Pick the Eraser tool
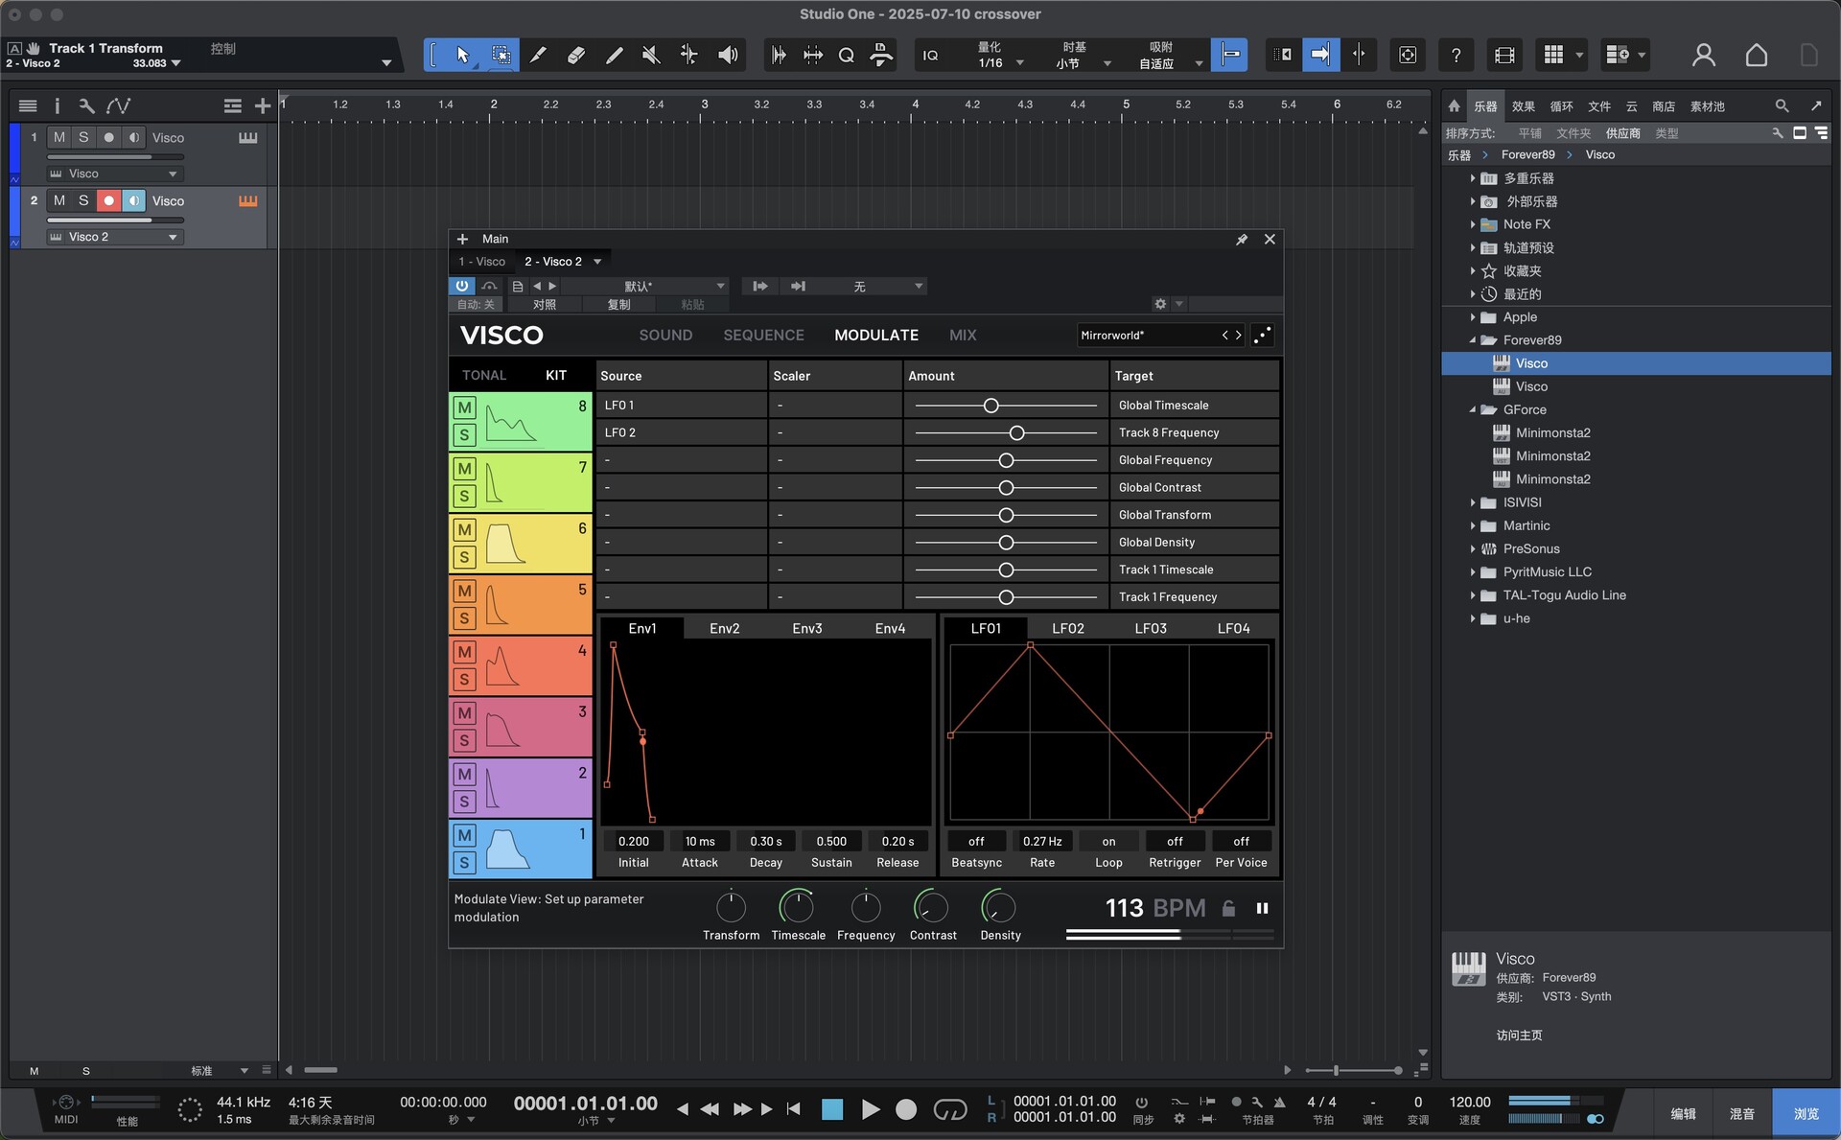 point(576,55)
